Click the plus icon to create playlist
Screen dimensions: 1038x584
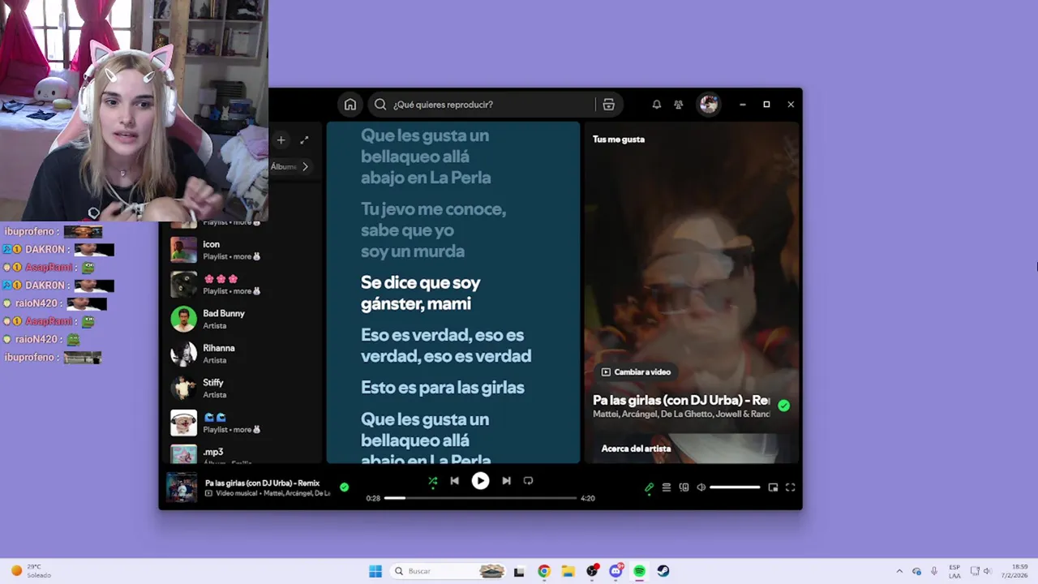(281, 140)
